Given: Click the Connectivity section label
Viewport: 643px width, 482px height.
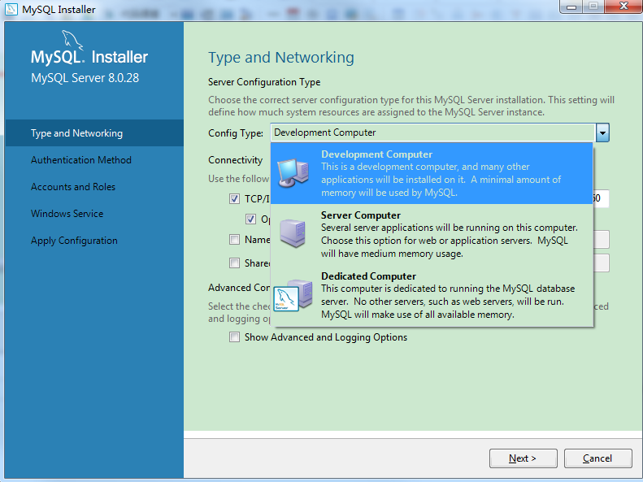Looking at the screenshot, I should [235, 160].
